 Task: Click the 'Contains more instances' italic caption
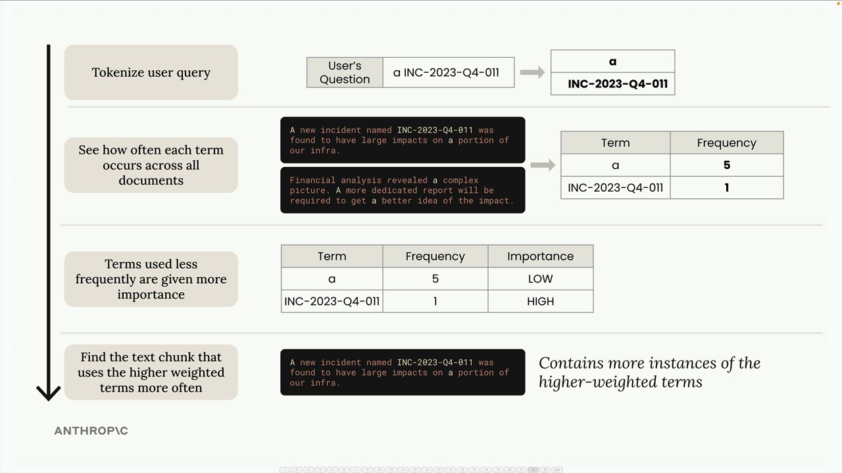[649, 372]
